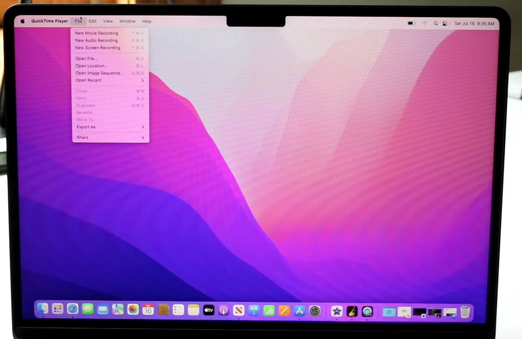Click the date and time clock
Viewport: 522px width, 339px height.
click(x=474, y=24)
